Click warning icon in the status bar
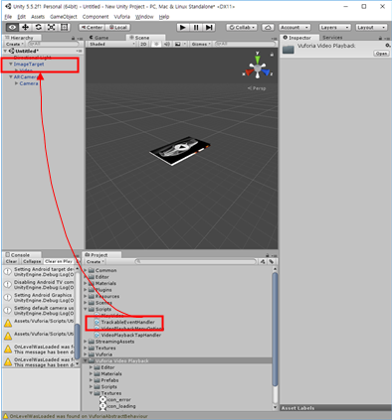Viewport: 392px width, 420px height. 5,416
